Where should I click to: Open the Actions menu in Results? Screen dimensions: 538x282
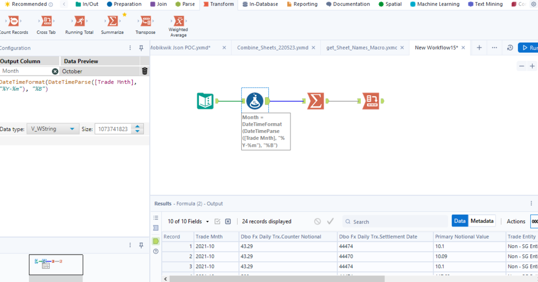coord(516,221)
